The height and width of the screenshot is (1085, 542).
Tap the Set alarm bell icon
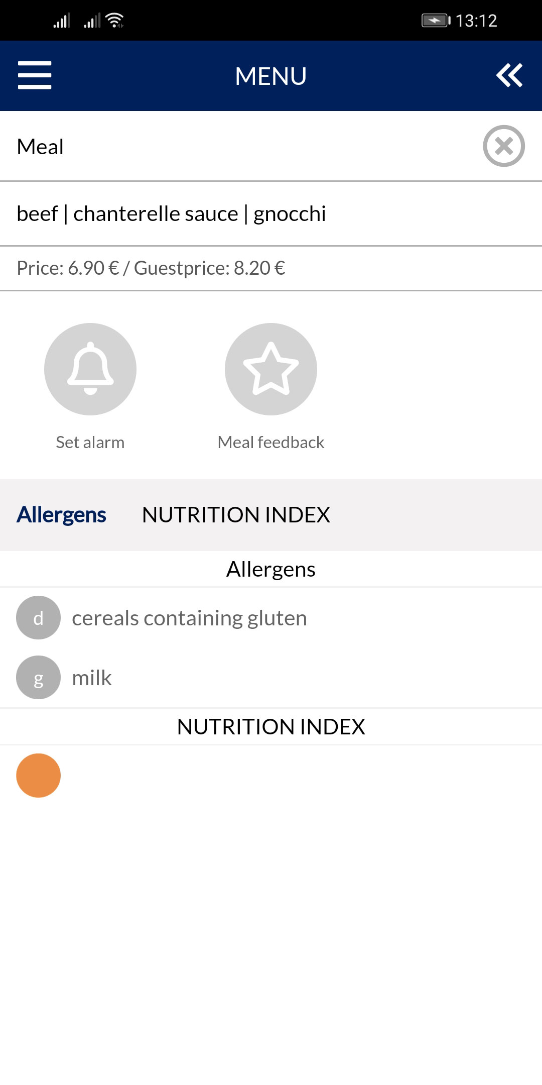pos(90,369)
